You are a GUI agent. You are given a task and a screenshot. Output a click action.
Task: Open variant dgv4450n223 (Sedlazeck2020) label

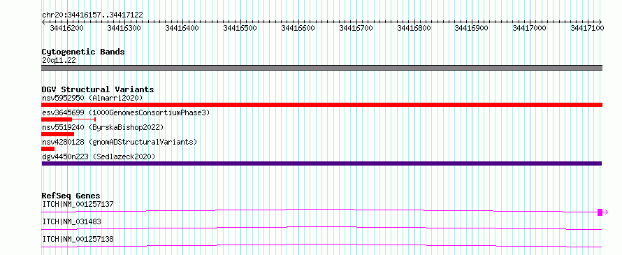click(x=99, y=156)
